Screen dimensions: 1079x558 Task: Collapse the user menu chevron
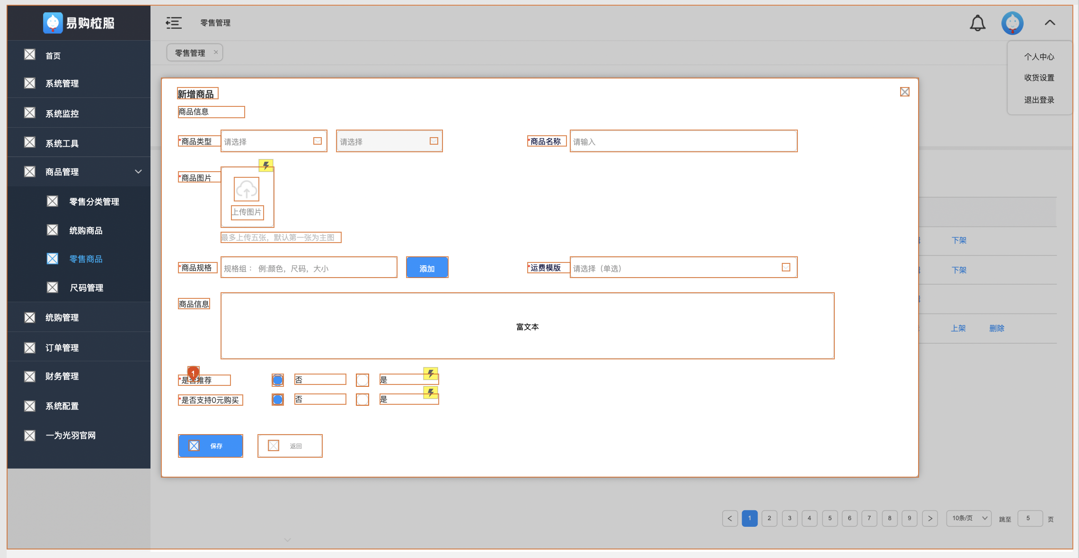[x=1050, y=22]
